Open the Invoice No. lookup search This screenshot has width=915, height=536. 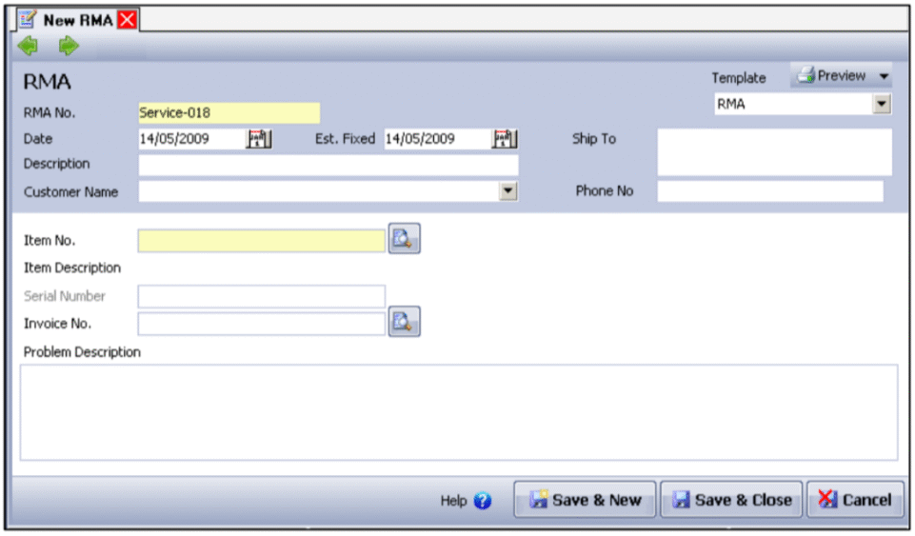pos(404,322)
